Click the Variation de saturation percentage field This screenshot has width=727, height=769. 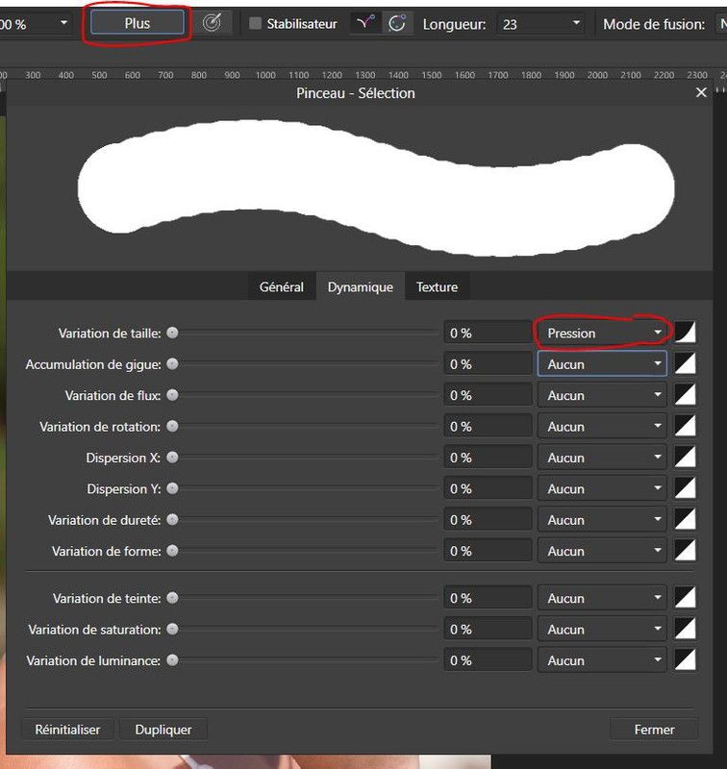click(488, 630)
